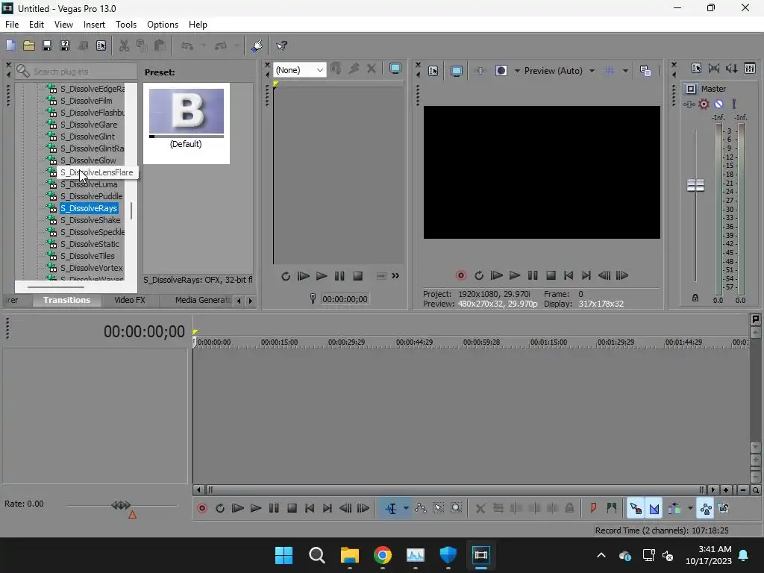Open the Edit menu

click(36, 25)
